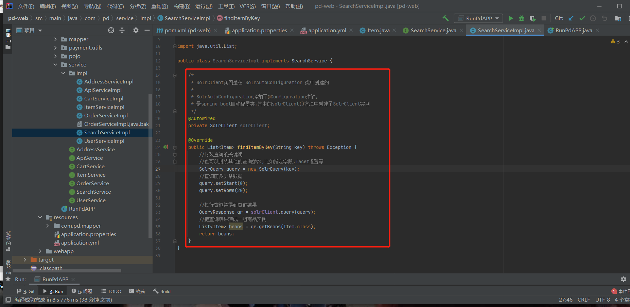Expand the target folder
The image size is (630, 307).
[x=25, y=260]
